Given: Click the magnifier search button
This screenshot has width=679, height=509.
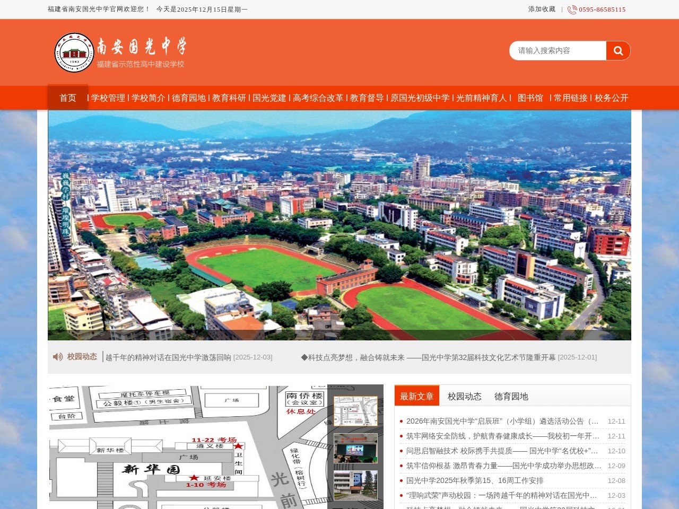Looking at the screenshot, I should point(618,51).
